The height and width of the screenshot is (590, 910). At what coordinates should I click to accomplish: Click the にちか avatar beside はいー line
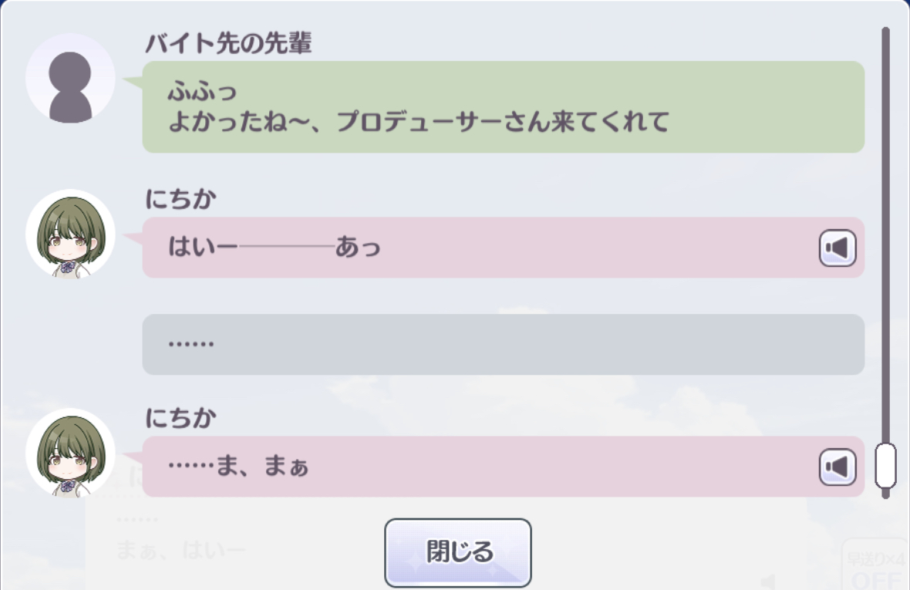[x=70, y=234]
